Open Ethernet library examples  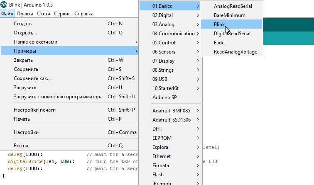pyautogui.click(x=170, y=156)
